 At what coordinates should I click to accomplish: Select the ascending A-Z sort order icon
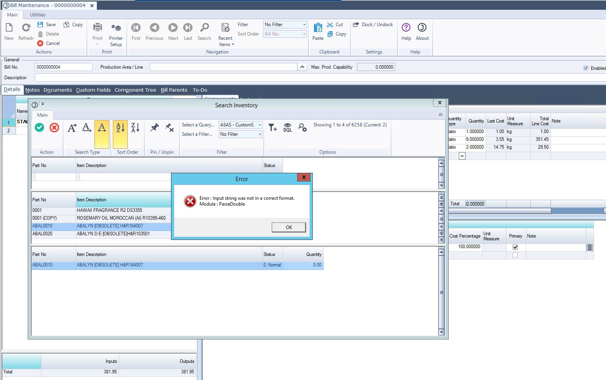(120, 128)
